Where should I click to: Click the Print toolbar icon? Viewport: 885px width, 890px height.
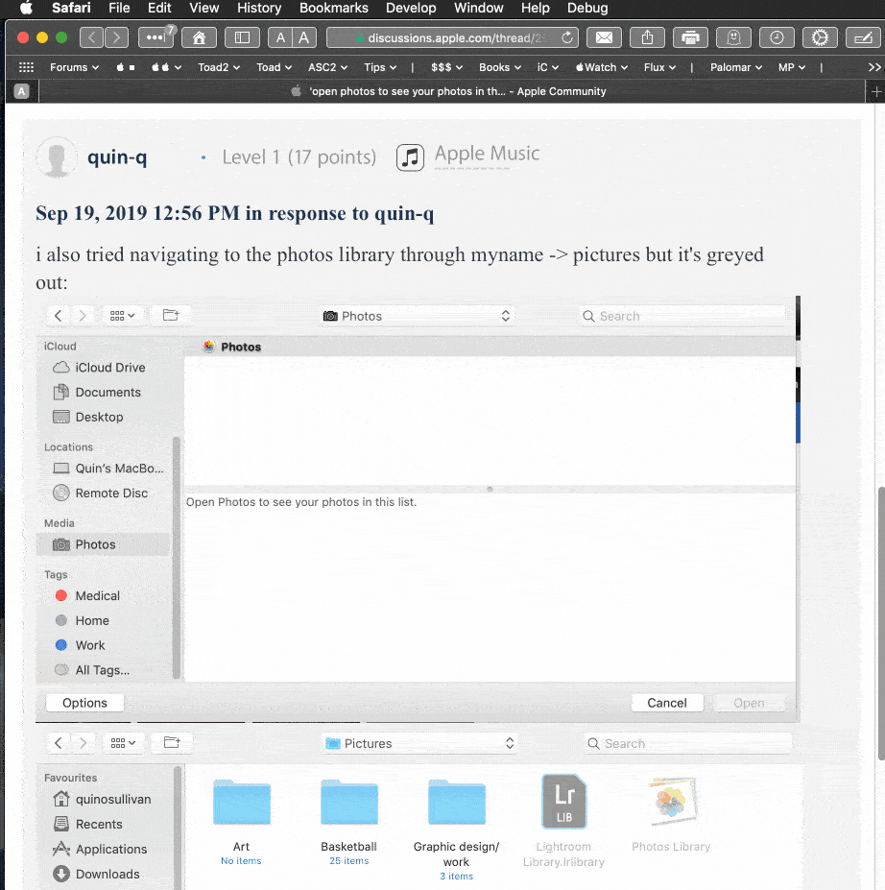tap(690, 38)
